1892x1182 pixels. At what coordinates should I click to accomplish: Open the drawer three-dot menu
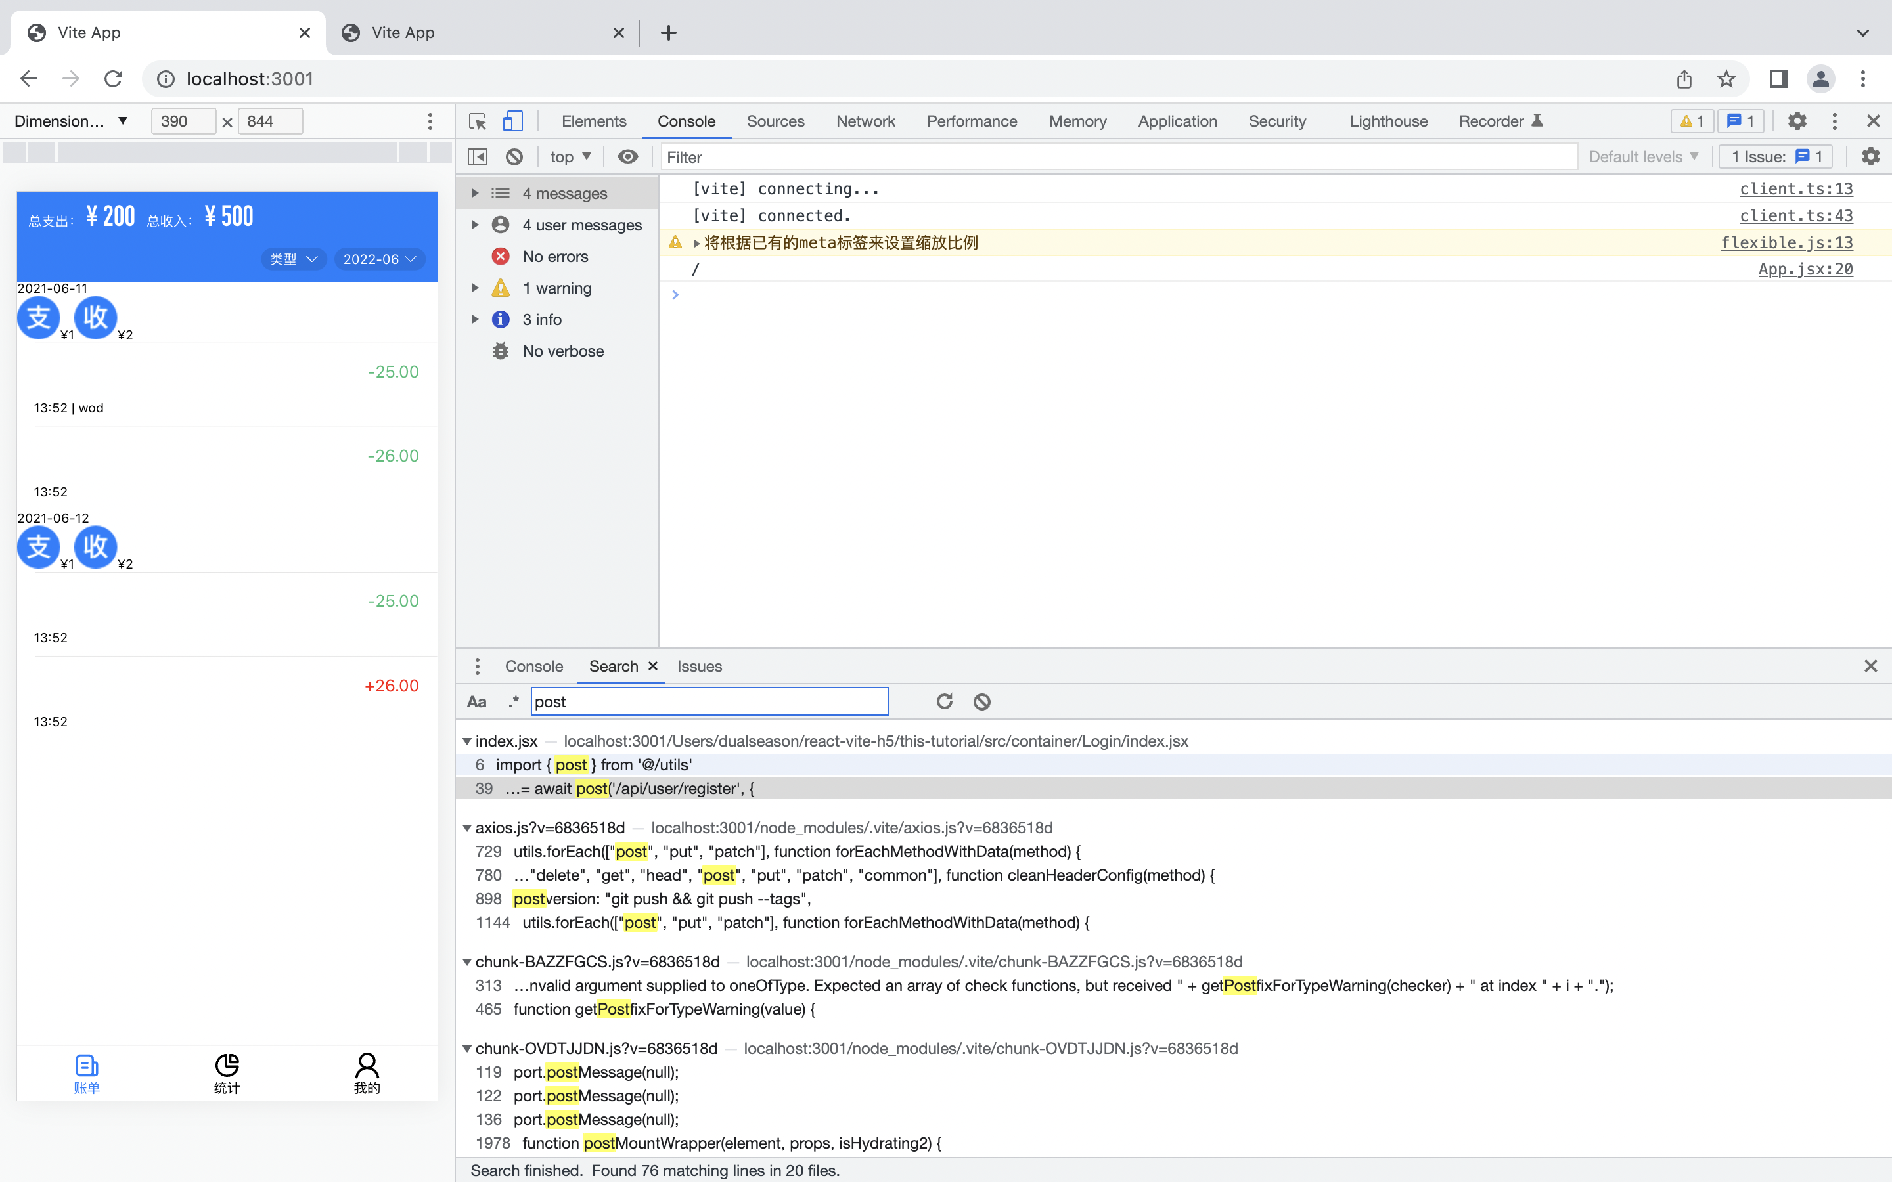[x=477, y=667]
